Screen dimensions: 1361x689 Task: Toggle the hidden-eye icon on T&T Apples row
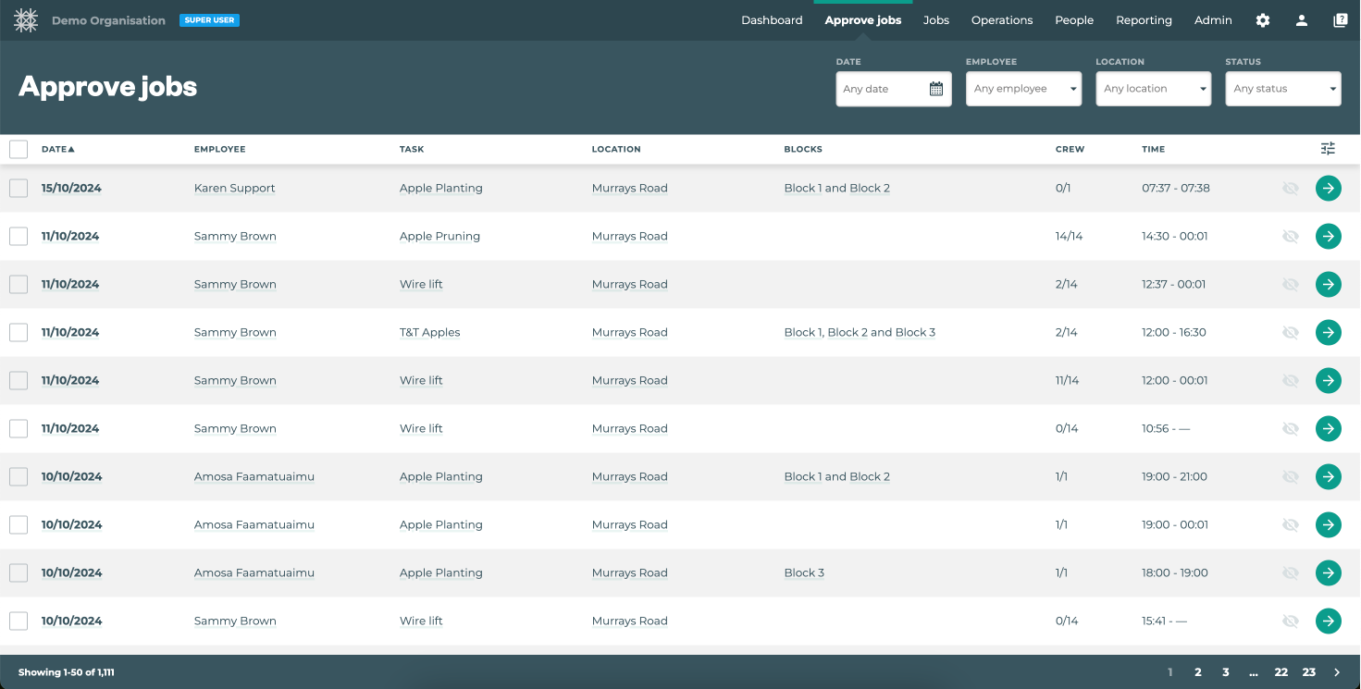coord(1290,332)
